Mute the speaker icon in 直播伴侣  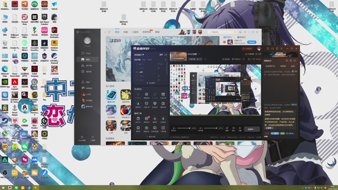[200, 128]
